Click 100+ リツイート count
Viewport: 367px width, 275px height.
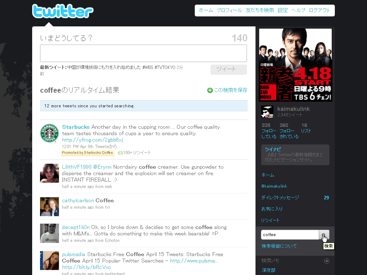click(x=137, y=153)
